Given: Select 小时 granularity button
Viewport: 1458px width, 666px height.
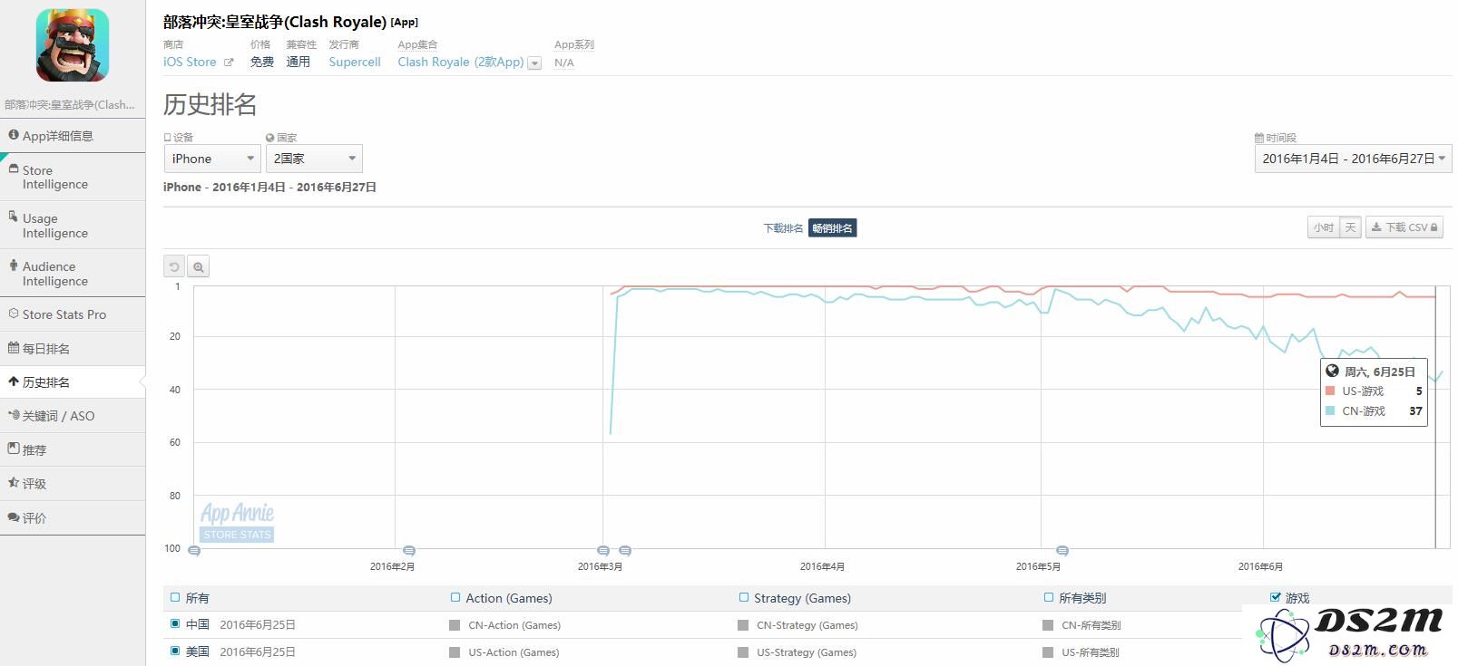Looking at the screenshot, I should [1324, 227].
